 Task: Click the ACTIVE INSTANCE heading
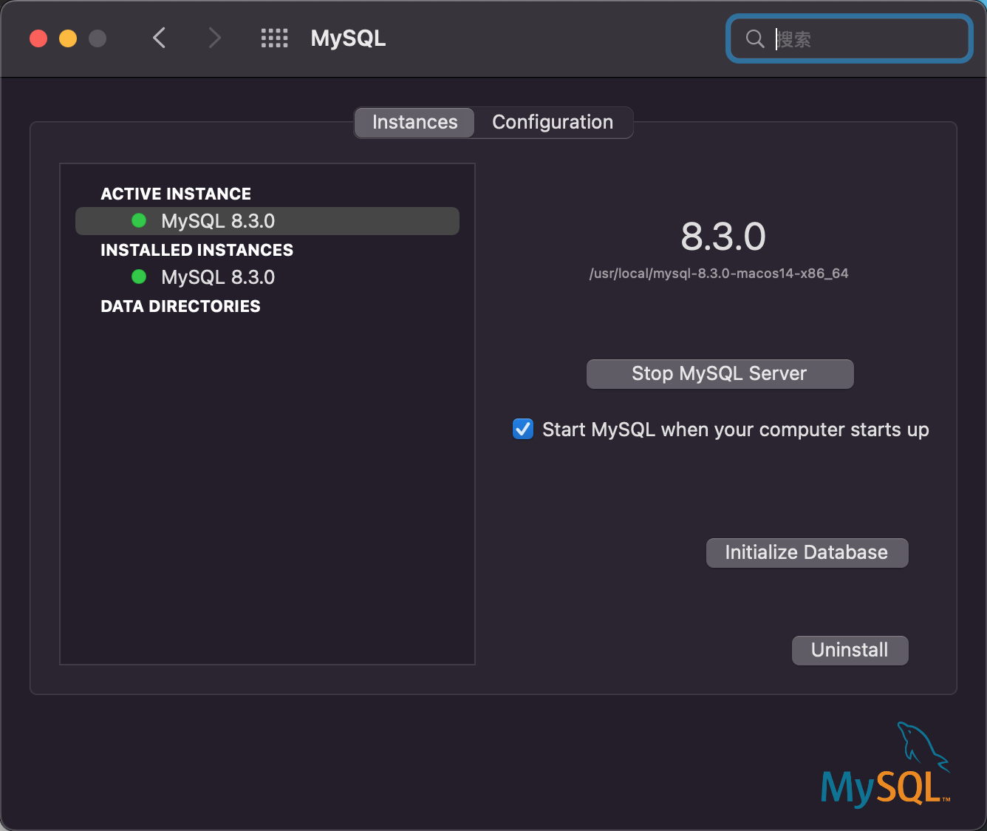[x=176, y=194]
